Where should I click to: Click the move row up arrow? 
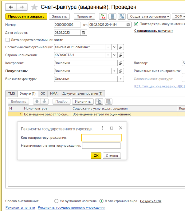click(x=37, y=102)
